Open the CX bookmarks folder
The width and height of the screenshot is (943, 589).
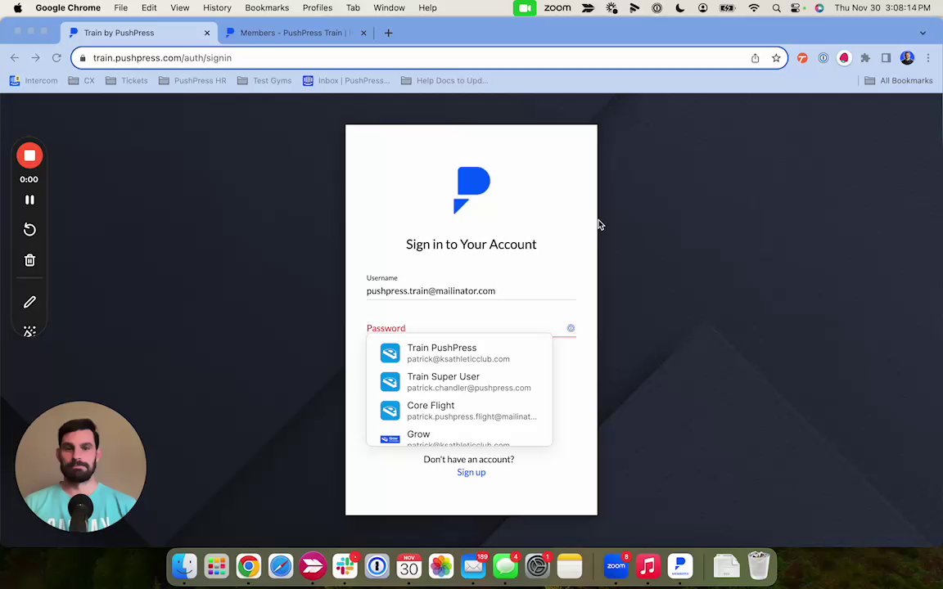tap(81, 80)
